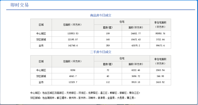Screen dimensions: 198x105
Task: Click the 即时交易 section heading
Action: point(20,5)
